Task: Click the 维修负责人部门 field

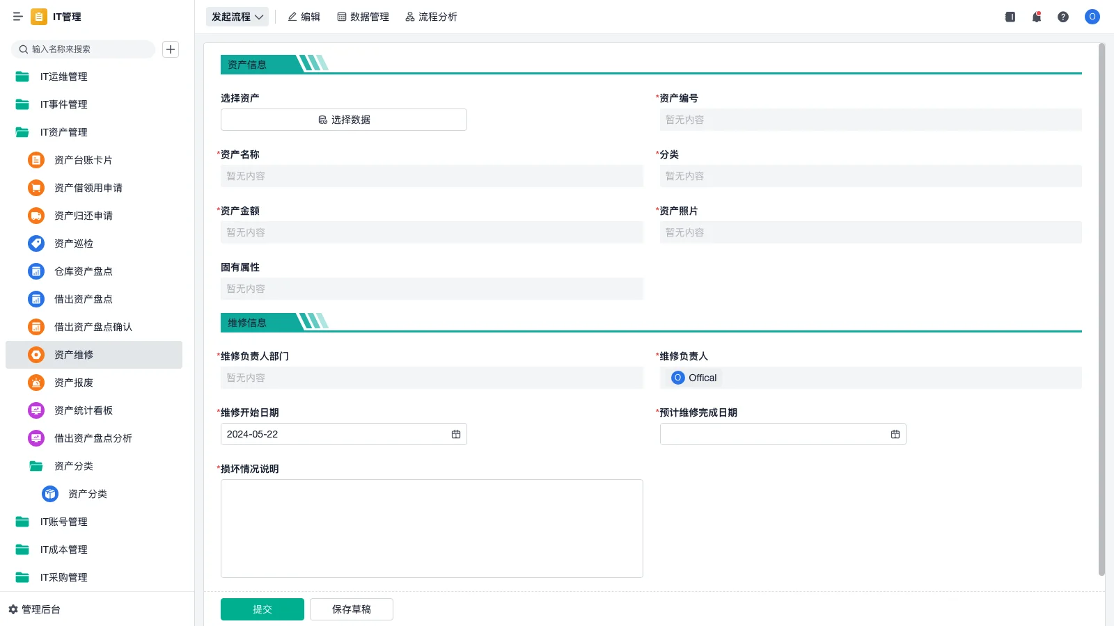Action: 432,378
